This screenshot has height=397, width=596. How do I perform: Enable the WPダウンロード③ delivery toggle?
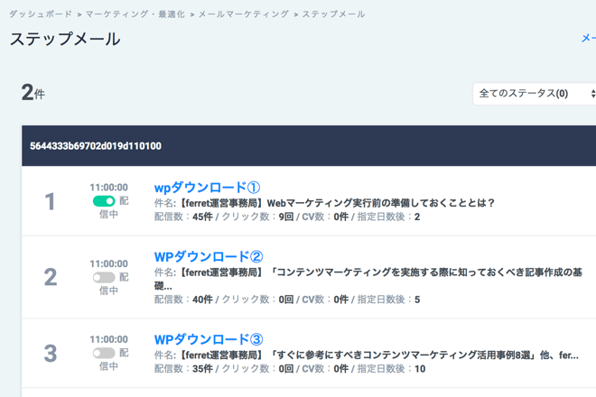(x=103, y=354)
